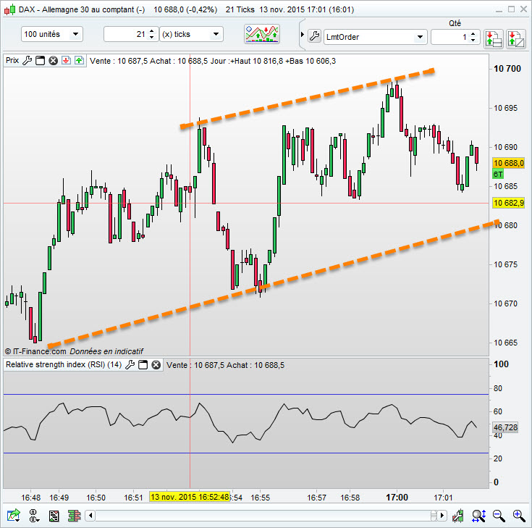
Task: Click the second buy/sell order icon with diagonal box
Action: (515, 38)
